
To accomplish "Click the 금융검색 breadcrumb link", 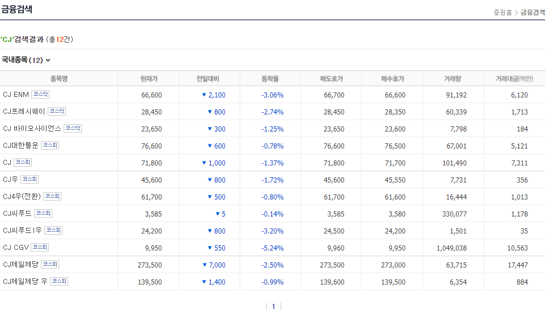I will click(533, 12).
